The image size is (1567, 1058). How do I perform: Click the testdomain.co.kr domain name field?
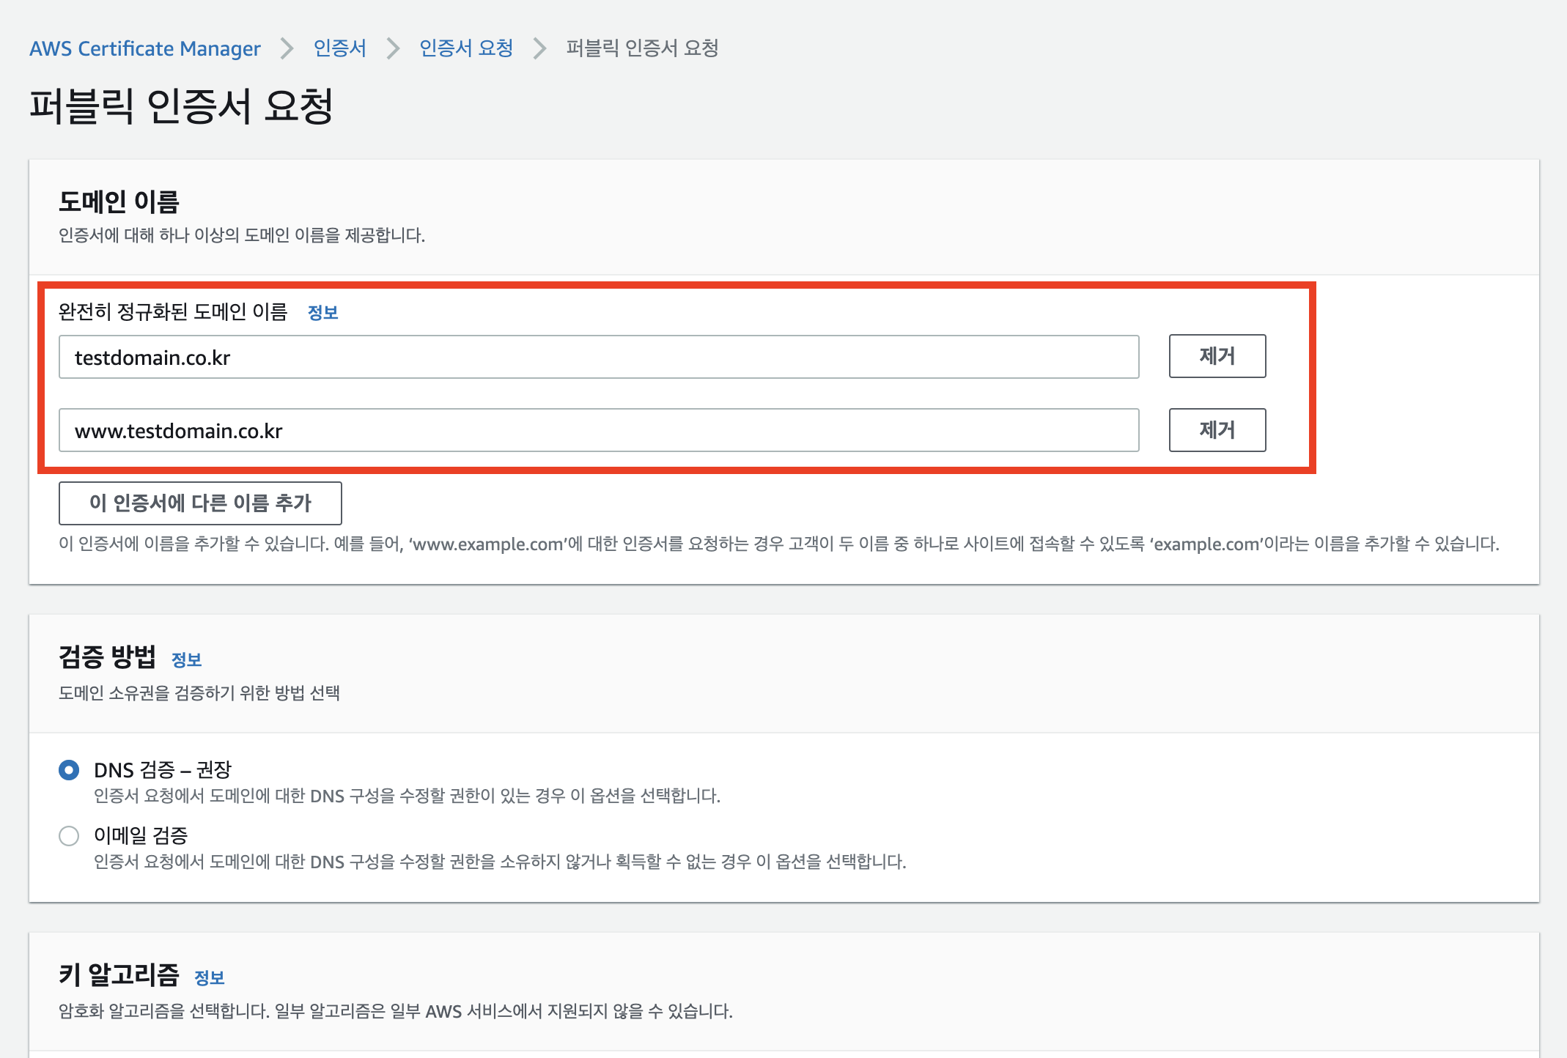coord(598,358)
